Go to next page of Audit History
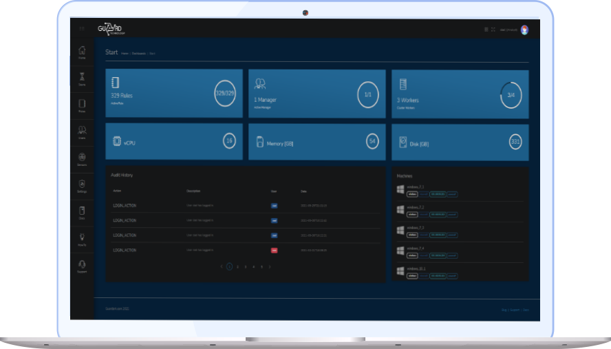This screenshot has width=611, height=349. (x=270, y=266)
